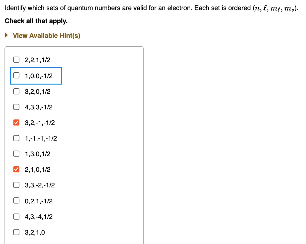The height and width of the screenshot is (244, 306).
Task: Click the 4,3,-4,1/2 label text
Action: 39,217
